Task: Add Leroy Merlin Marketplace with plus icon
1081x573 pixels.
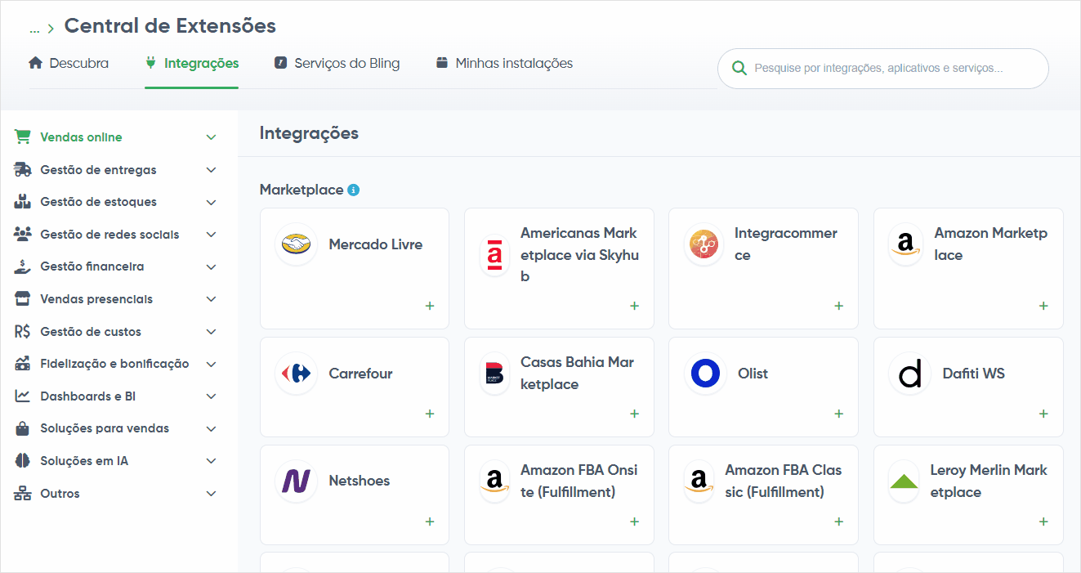Action: [x=1043, y=522]
